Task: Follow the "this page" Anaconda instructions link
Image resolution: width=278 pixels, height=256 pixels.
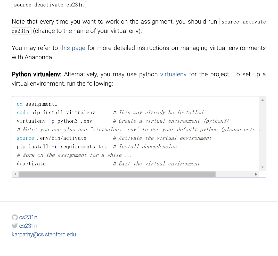Action: pos(72,48)
